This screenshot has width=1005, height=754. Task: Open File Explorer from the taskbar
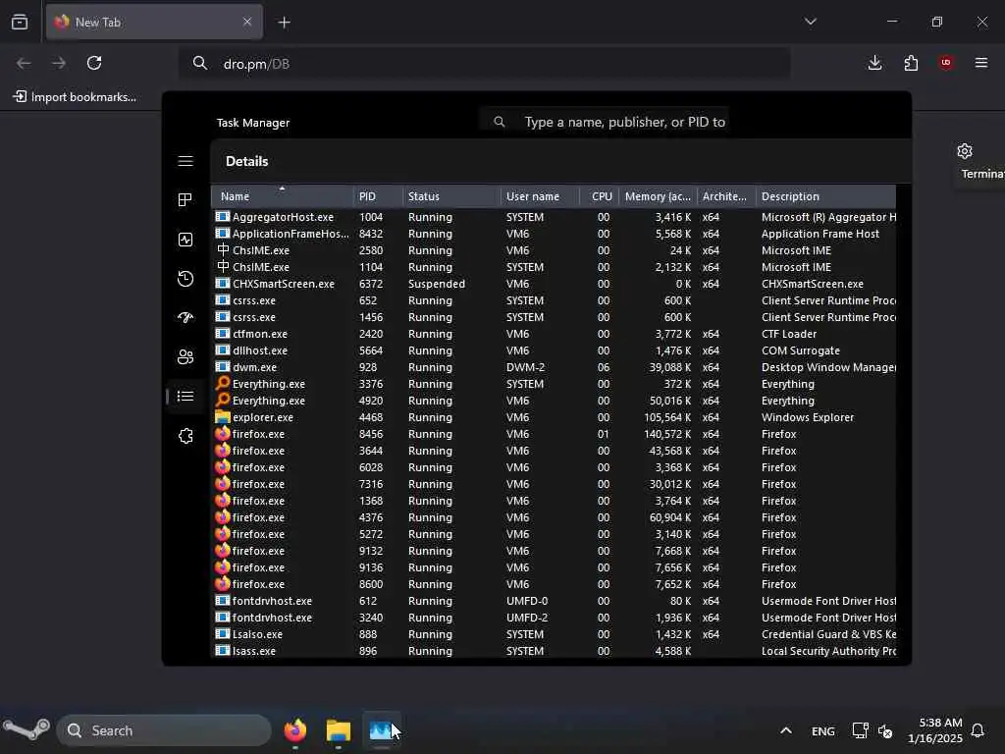(339, 730)
